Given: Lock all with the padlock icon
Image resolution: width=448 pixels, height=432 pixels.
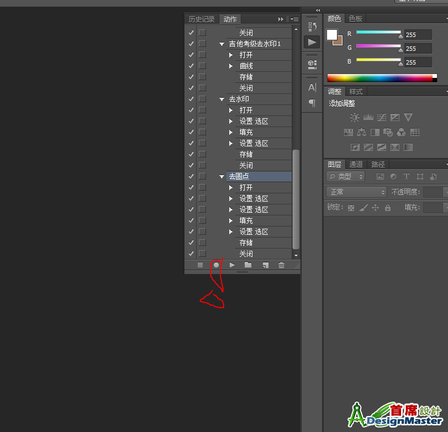Looking at the screenshot, I should (388, 208).
